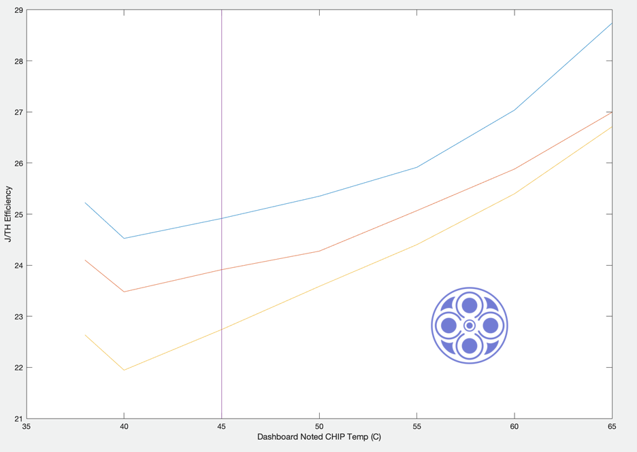Click x-axis tick label 50
Screen dimensions: 637x452
(x=319, y=426)
